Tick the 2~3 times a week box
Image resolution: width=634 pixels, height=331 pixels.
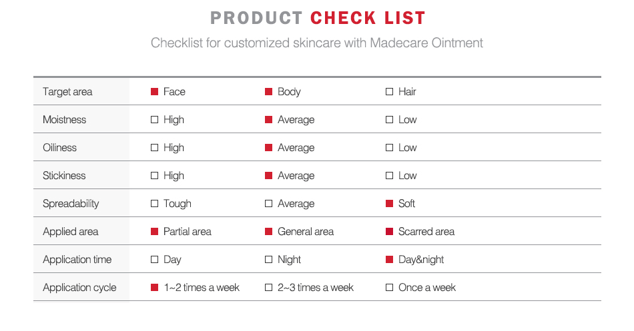(269, 288)
